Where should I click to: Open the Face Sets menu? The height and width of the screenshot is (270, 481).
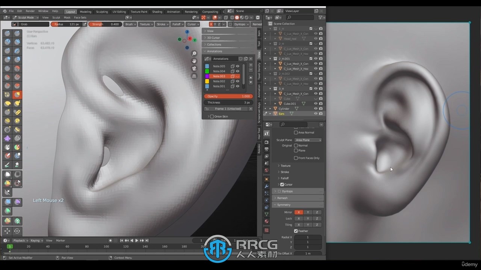[80, 17]
